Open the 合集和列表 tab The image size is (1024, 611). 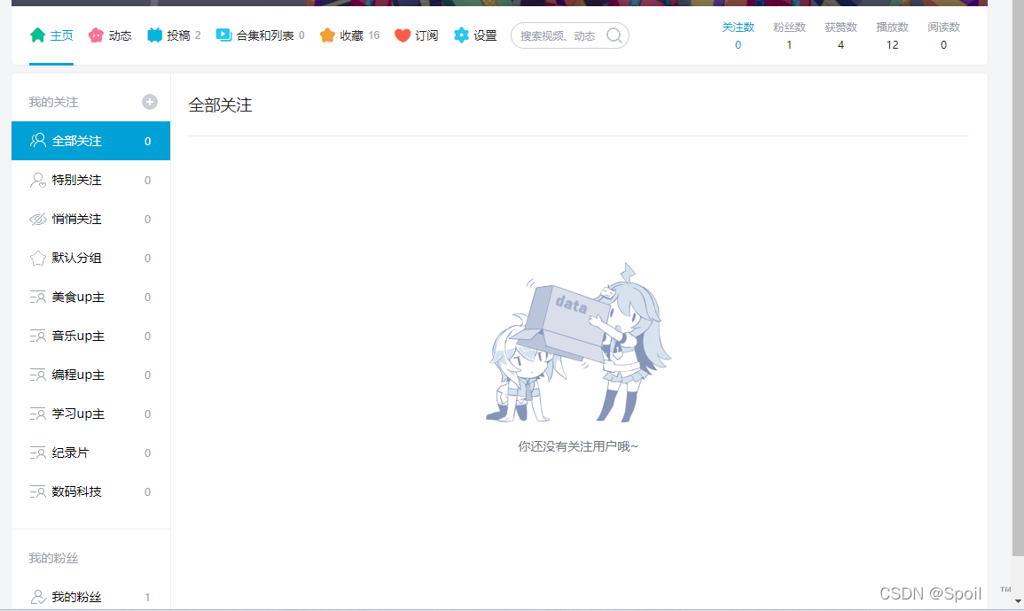point(260,35)
